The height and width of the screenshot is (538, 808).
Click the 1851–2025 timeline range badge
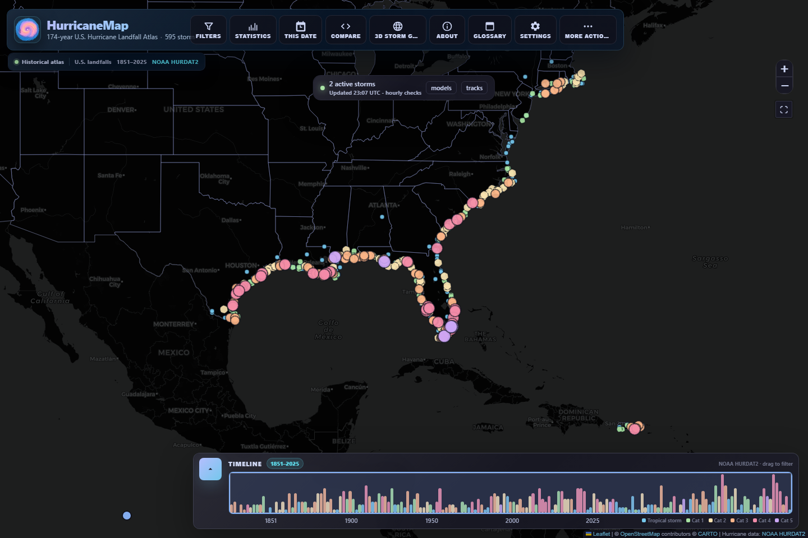[x=284, y=463]
